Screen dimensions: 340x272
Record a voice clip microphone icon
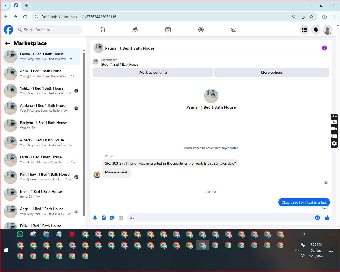point(95,218)
